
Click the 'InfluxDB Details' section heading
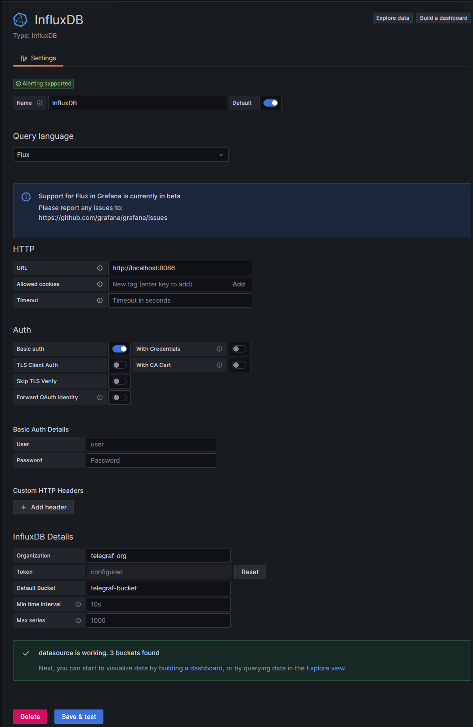click(x=43, y=537)
